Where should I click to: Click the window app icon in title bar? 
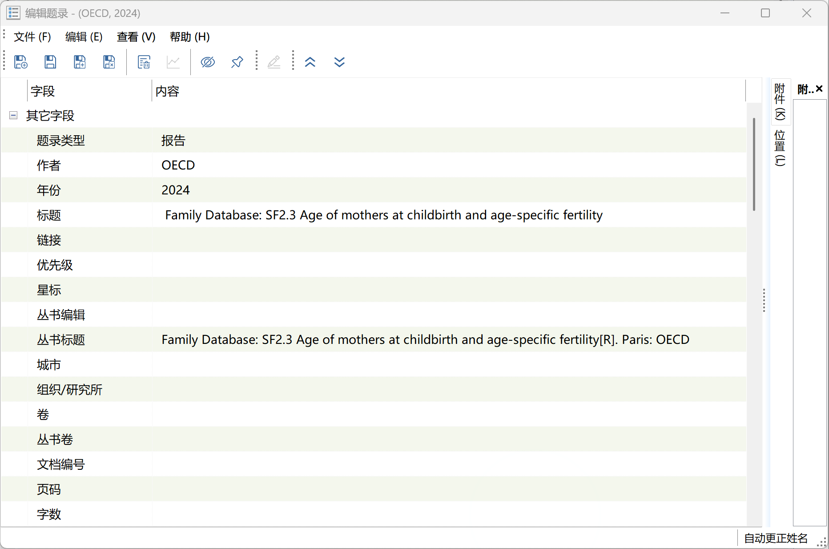tap(13, 13)
